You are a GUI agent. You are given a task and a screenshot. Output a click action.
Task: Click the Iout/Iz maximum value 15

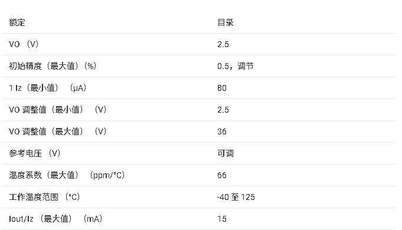(222, 219)
